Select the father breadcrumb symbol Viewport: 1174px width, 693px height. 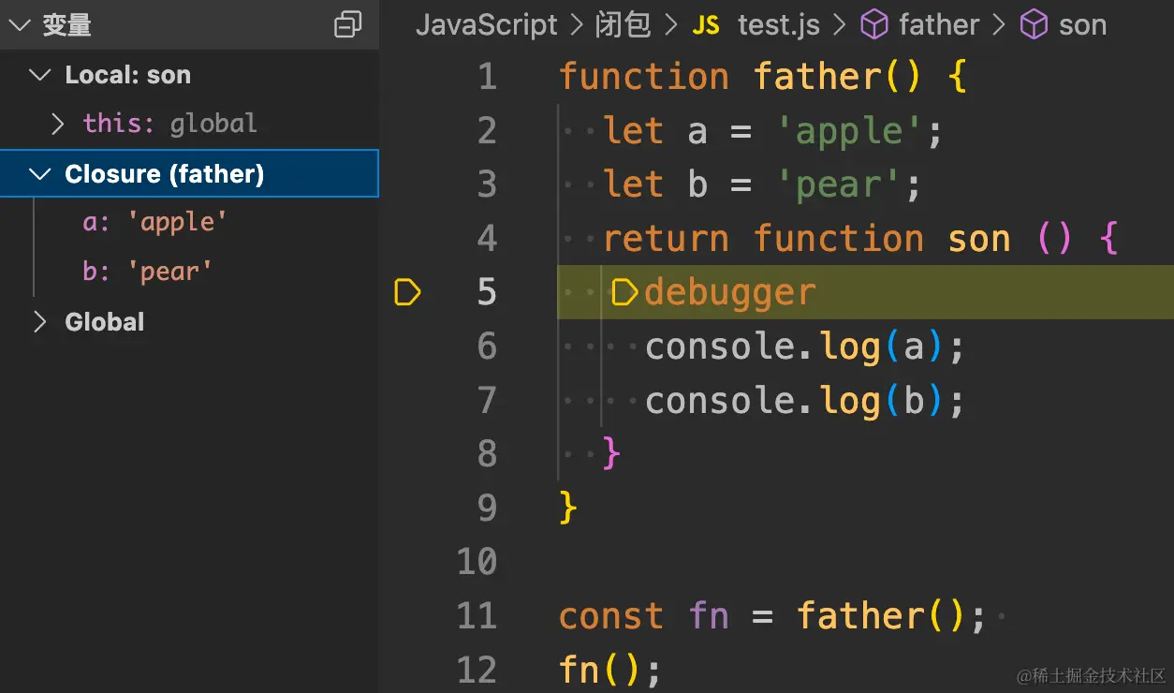click(x=939, y=25)
